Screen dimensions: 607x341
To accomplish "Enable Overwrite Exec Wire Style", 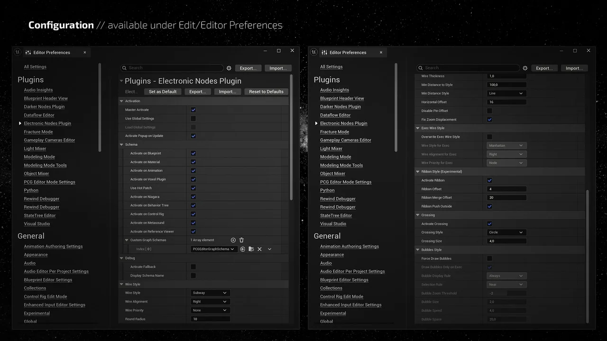I will [490, 136].
